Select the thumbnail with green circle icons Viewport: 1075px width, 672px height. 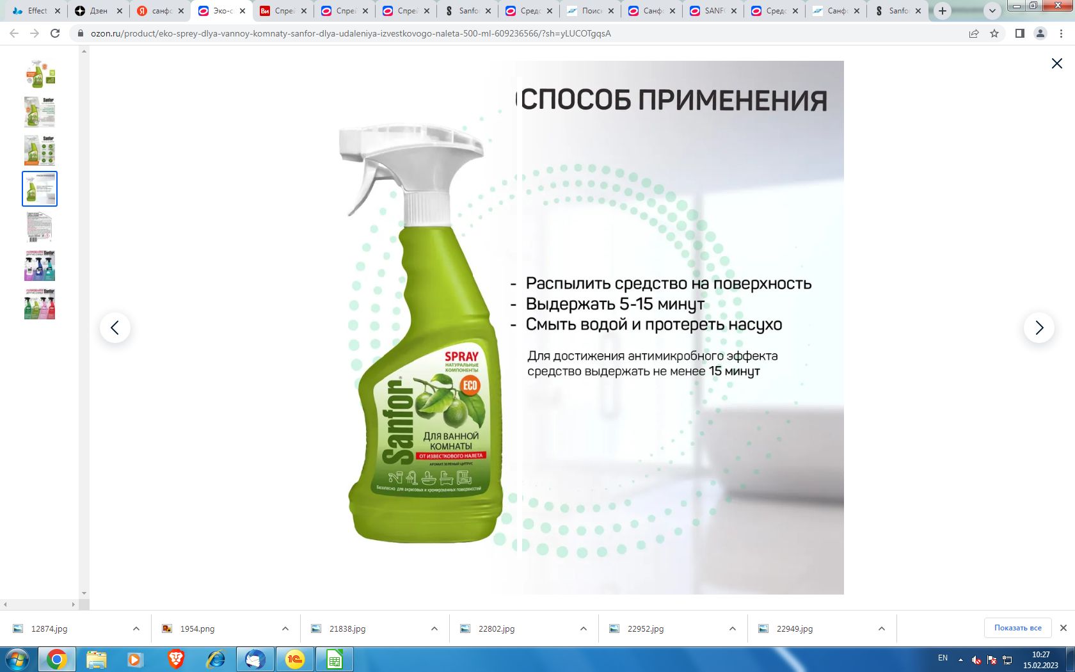[40, 150]
